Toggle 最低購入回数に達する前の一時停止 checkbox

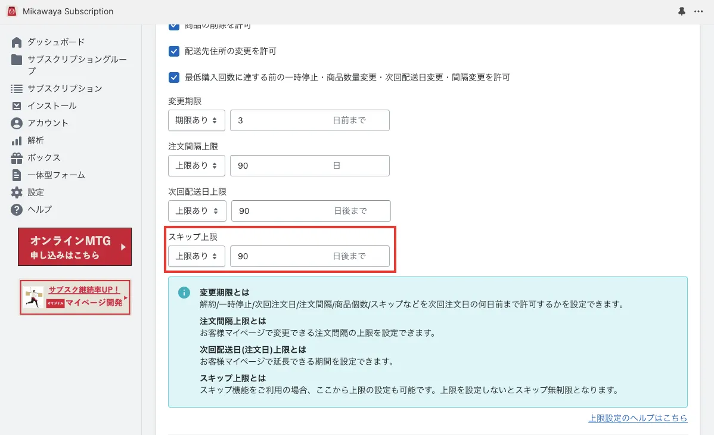tap(174, 77)
